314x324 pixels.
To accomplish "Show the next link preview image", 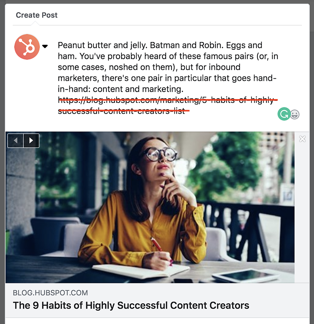I will coord(31,140).
